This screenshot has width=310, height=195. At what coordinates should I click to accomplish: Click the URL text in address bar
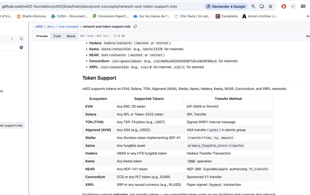[89, 6]
